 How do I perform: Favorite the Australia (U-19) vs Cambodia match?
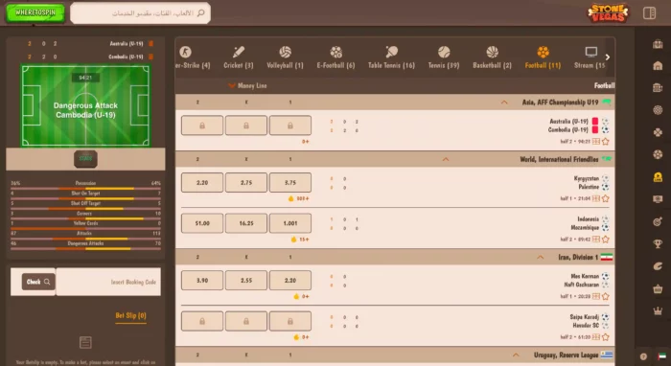tap(606, 142)
